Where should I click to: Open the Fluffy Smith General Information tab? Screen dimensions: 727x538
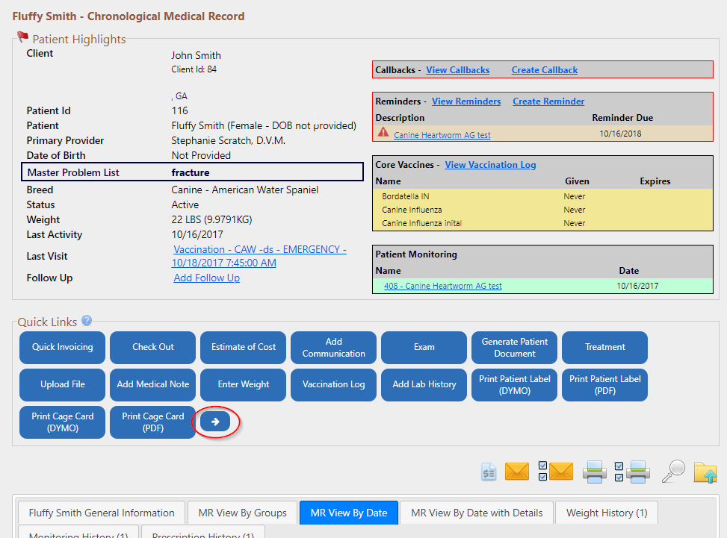(102, 513)
